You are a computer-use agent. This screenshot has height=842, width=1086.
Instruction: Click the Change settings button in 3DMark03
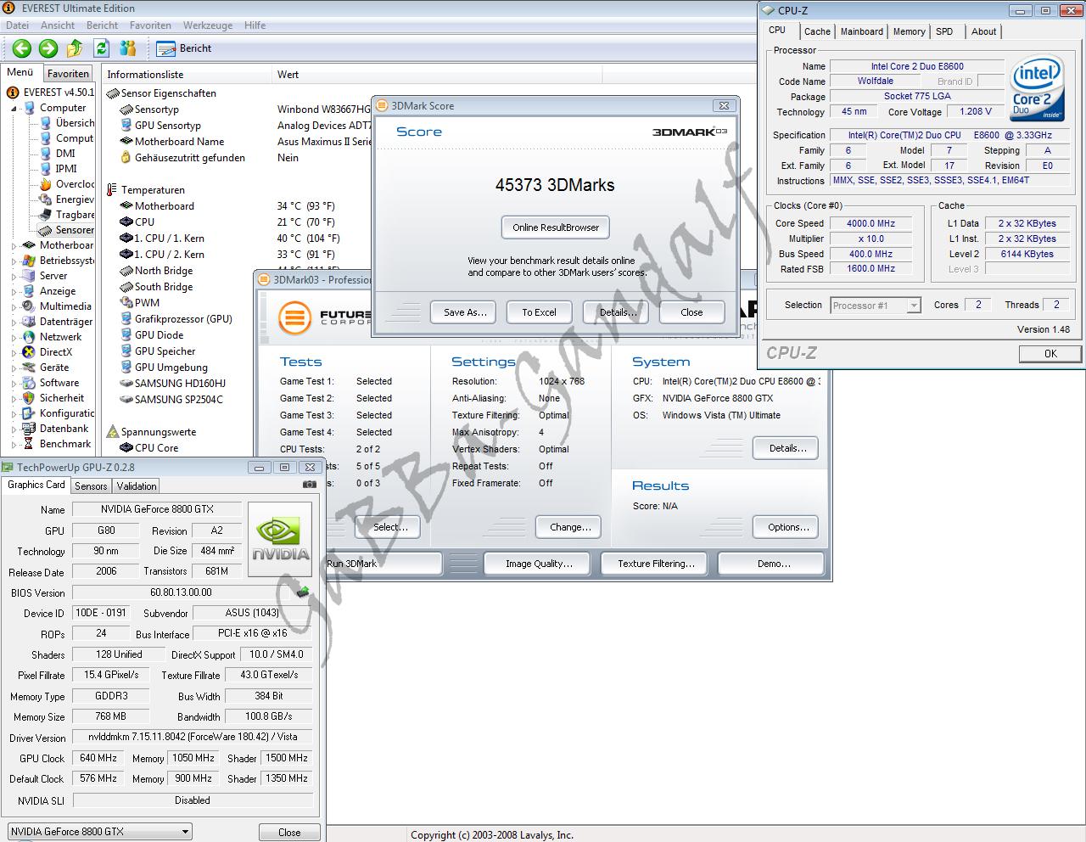coord(570,527)
